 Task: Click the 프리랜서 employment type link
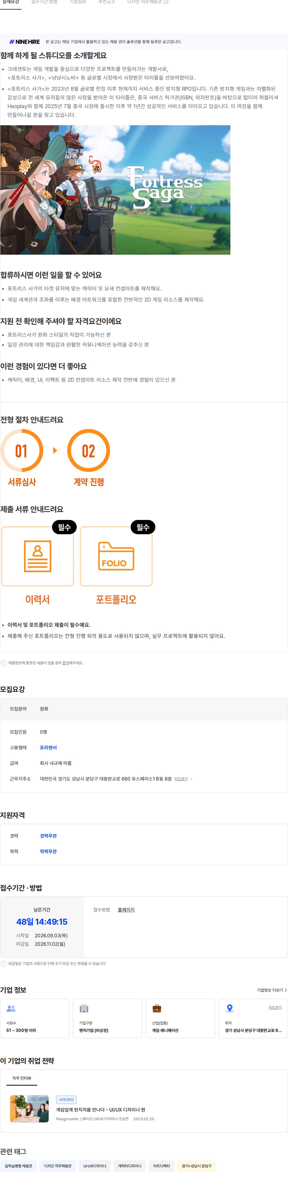pos(48,748)
